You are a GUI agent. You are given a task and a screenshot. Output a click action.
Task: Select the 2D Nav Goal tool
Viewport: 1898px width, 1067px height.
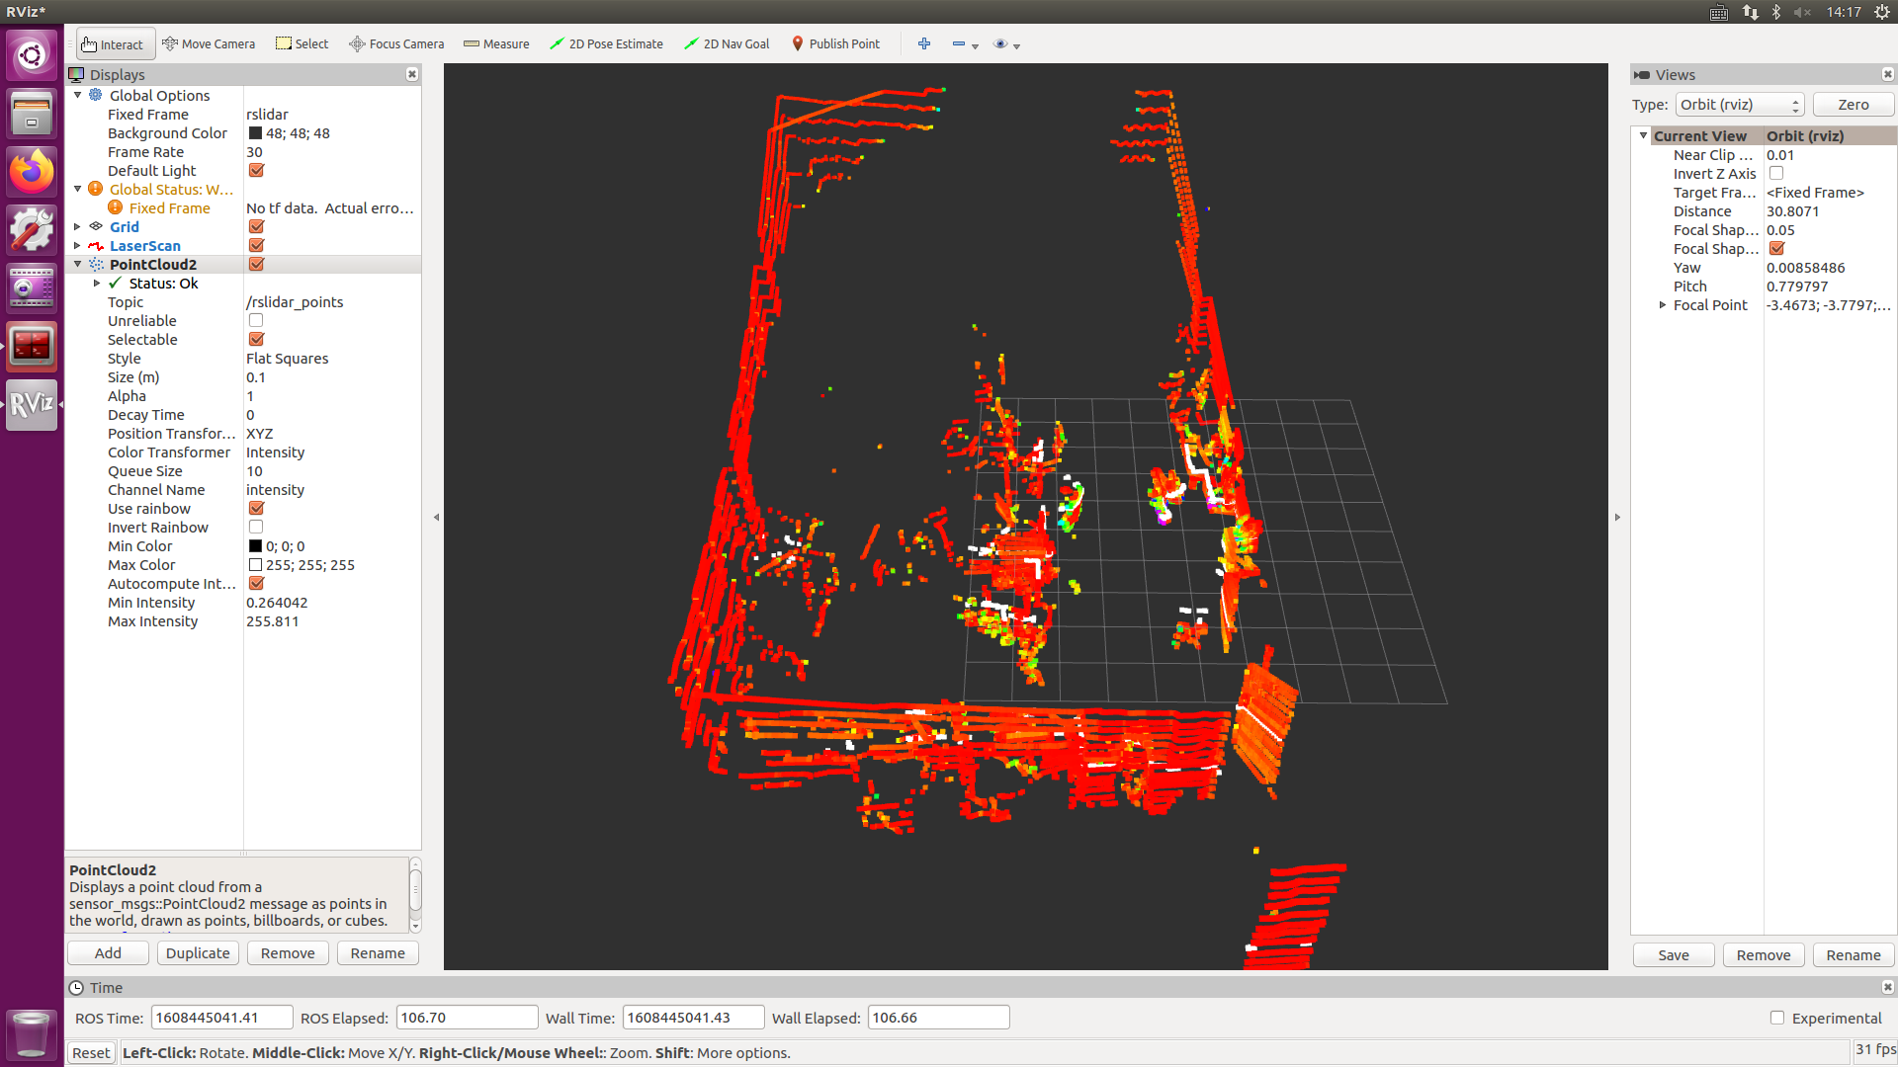point(727,44)
